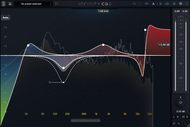Image resolution: width=190 pixels, height=127 pixels.
Task: Click the preset up/down stepper arrows
Action: [x=51, y=4]
